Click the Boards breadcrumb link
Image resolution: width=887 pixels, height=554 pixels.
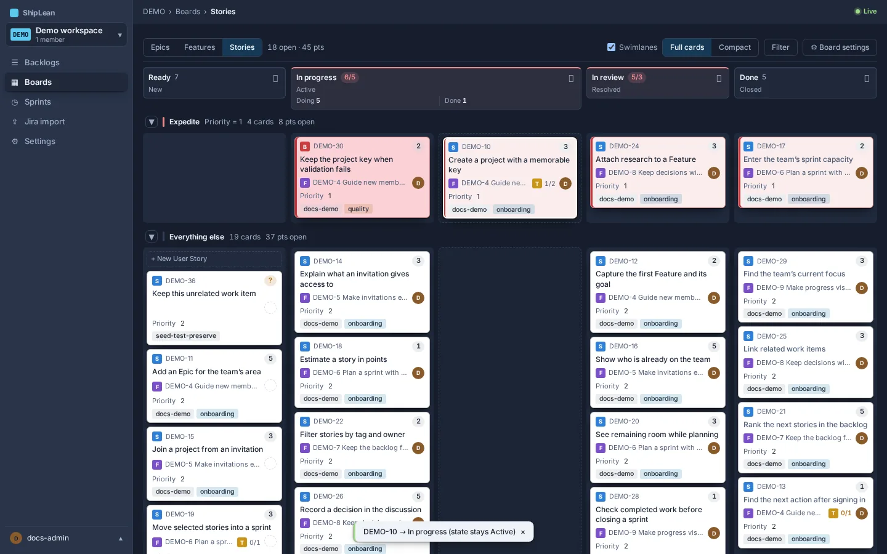click(188, 12)
